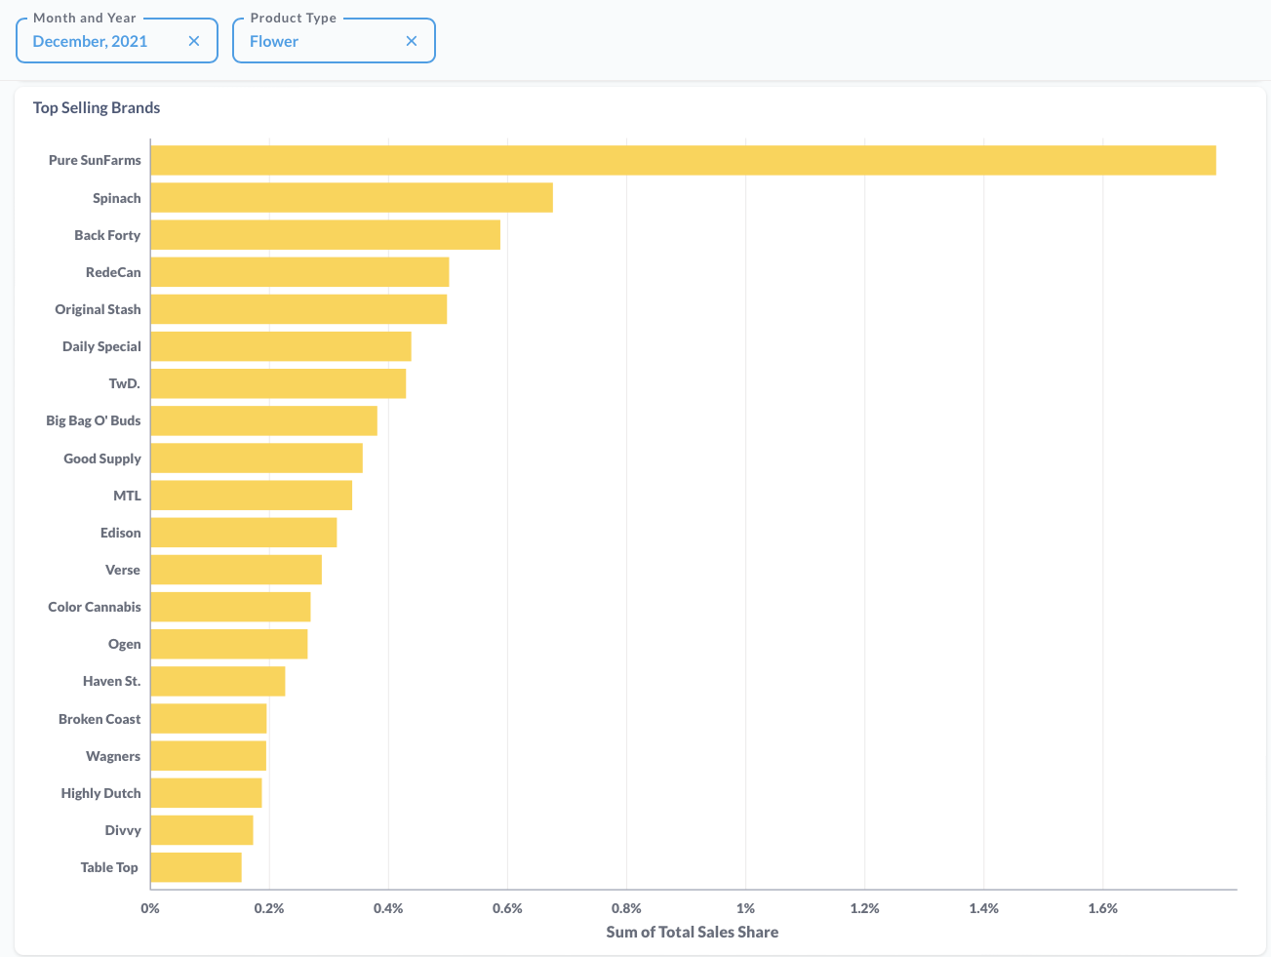Click the Original Stash axis label
The width and height of the screenshot is (1271, 957).
[98, 309]
